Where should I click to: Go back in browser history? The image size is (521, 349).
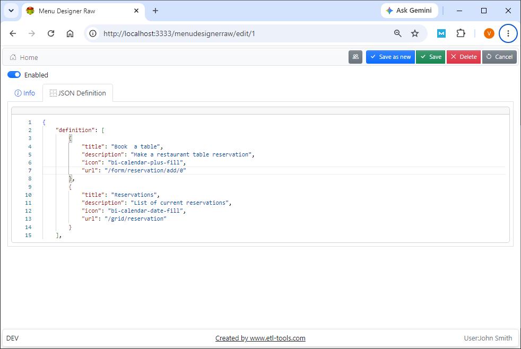click(13, 33)
